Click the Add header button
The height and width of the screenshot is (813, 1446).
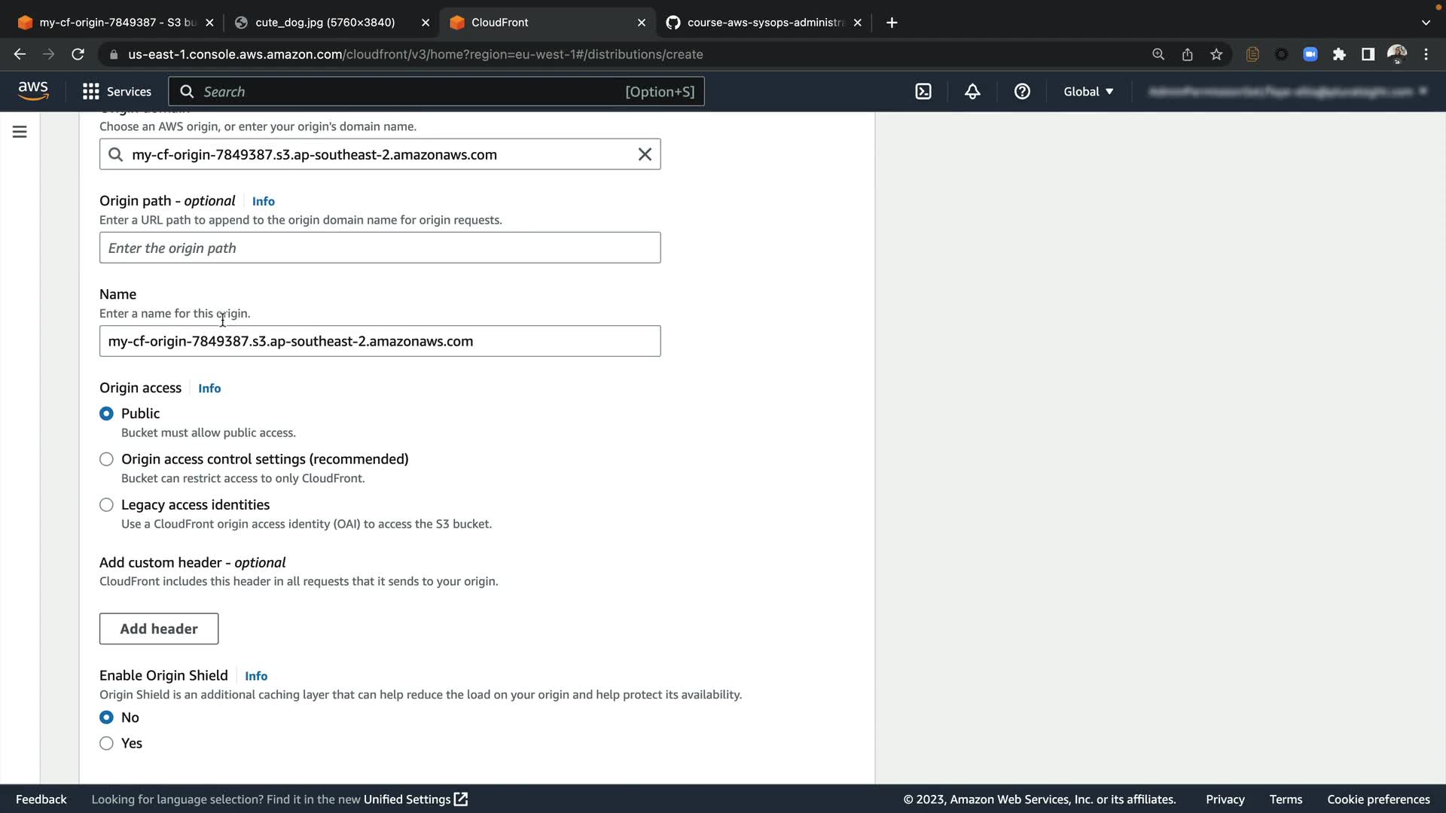tap(159, 629)
